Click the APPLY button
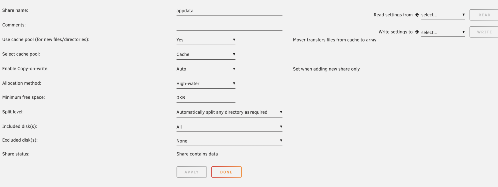This screenshot has height=187, width=498. [x=192, y=172]
